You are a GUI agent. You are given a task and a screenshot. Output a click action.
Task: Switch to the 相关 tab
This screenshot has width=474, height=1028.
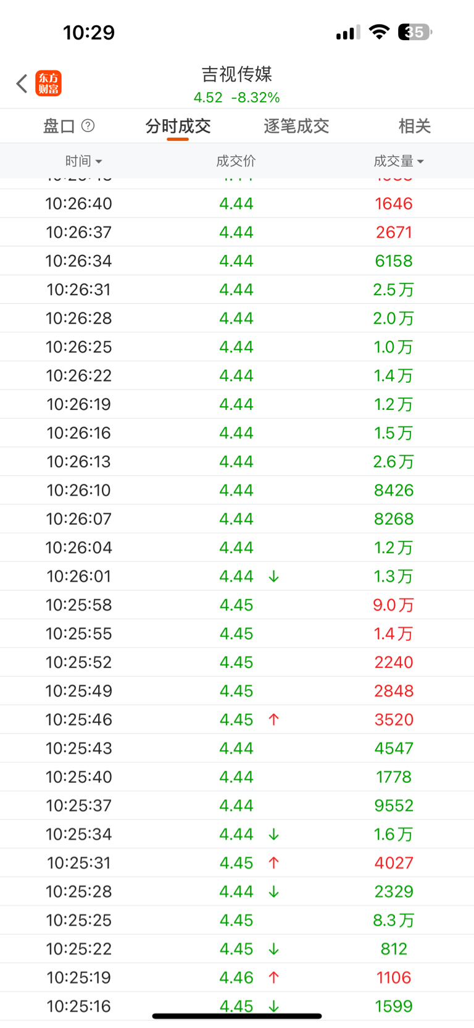pyautogui.click(x=414, y=127)
